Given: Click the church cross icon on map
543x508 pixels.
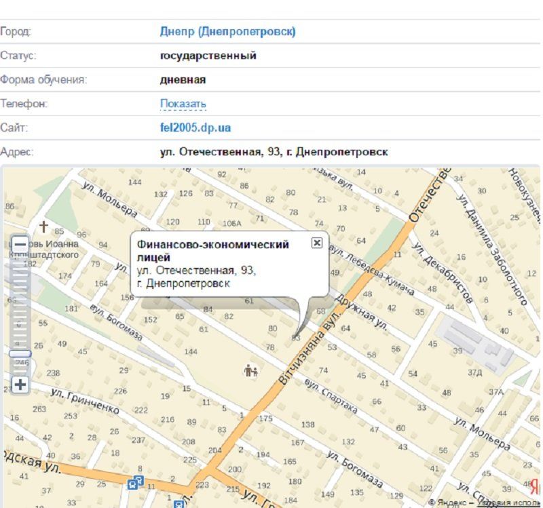Looking at the screenshot, I should (45, 226).
